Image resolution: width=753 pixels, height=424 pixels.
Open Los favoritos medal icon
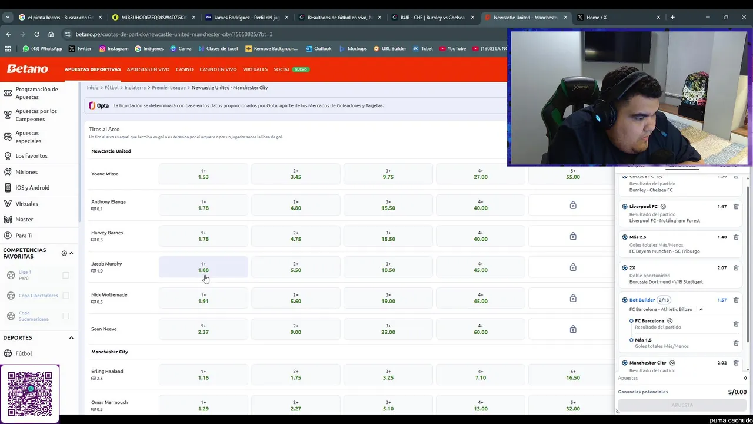[8, 156]
